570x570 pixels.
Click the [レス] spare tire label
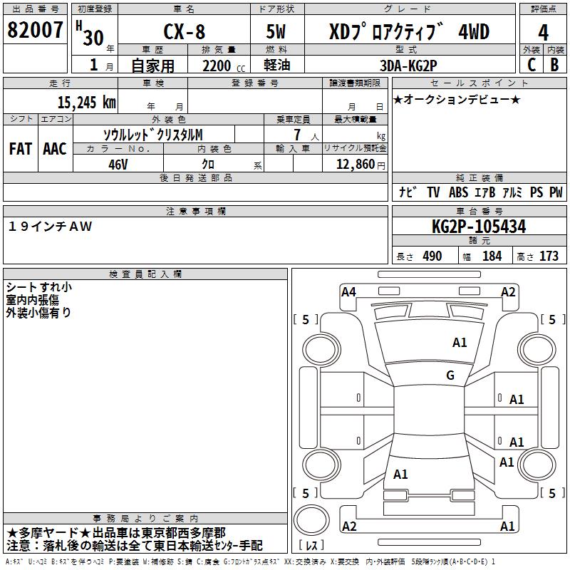[311, 545]
